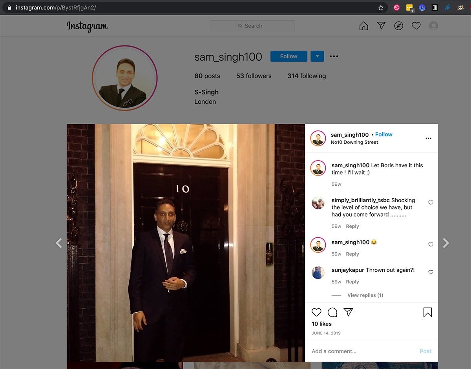Open the comment bubble icon

332,312
